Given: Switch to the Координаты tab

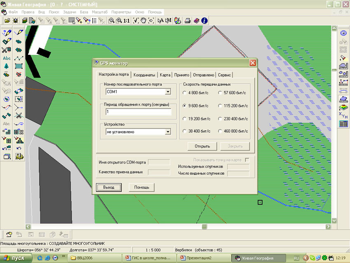Looking at the screenshot, I should tap(145, 75).
